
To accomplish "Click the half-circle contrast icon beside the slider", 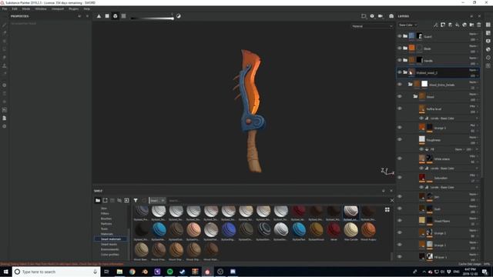I will pos(179,16).
